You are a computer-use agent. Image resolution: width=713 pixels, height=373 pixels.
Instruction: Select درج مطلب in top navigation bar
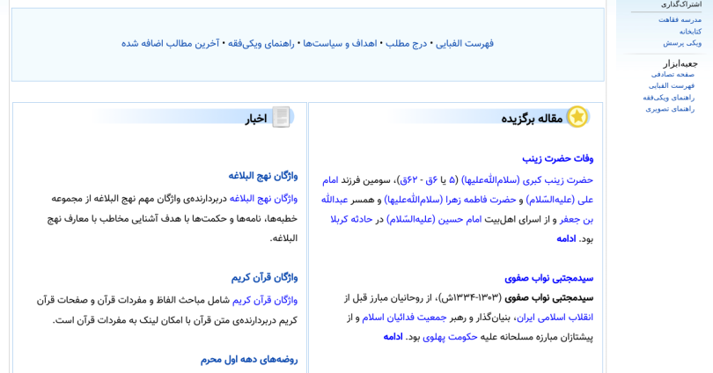406,44
